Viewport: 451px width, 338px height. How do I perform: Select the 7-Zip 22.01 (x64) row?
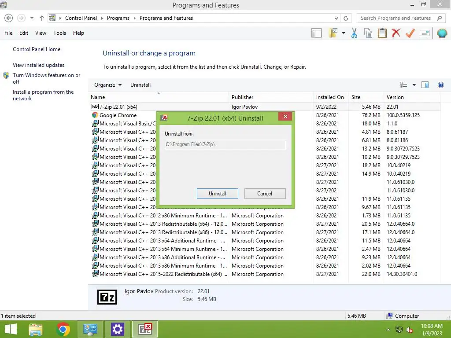point(265,107)
